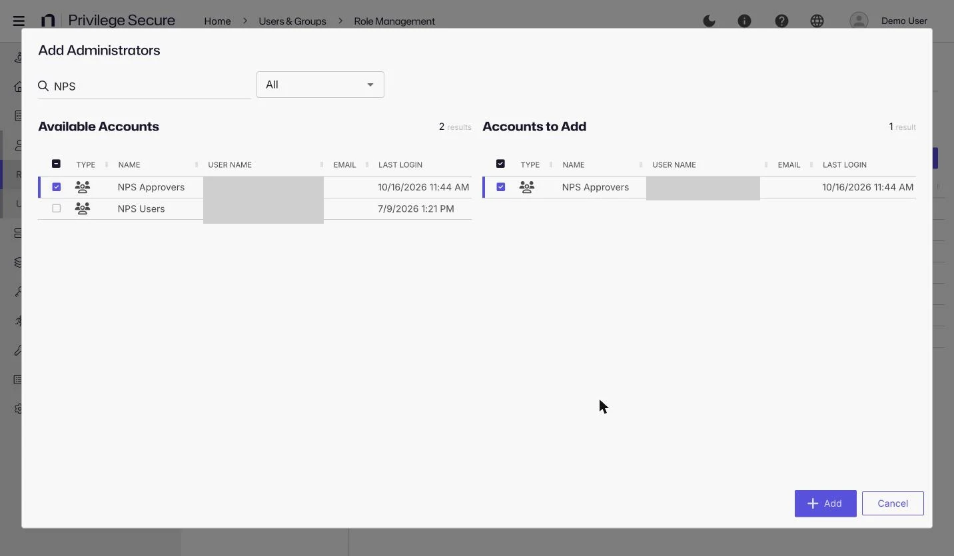Viewport: 954px width, 556px height.
Task: Sort Accounts to Add by Last Login column
Action: (x=845, y=164)
